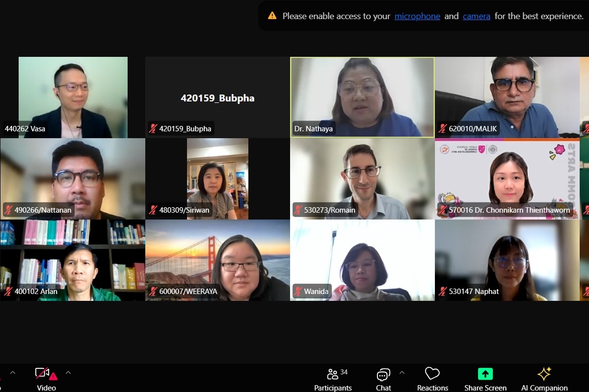
Task: Click the 440262 Vasa name label
Action: point(25,129)
